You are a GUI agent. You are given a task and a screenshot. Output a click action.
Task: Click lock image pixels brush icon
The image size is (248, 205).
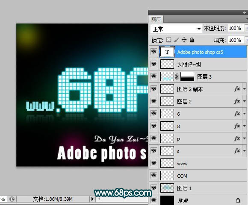tap(176, 40)
